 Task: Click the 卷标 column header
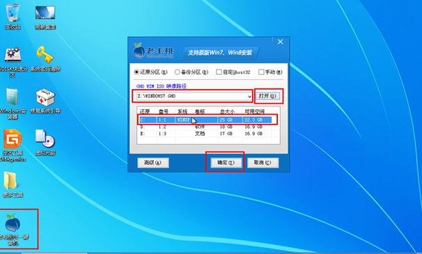(200, 111)
